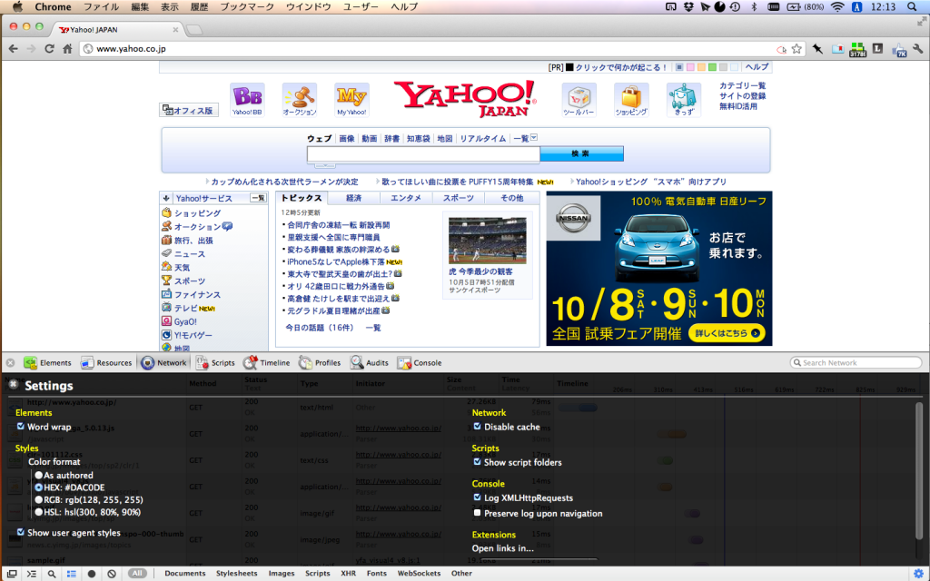The width and height of the screenshot is (930, 581).
Task: Click the record network log button
Action: 92,574
